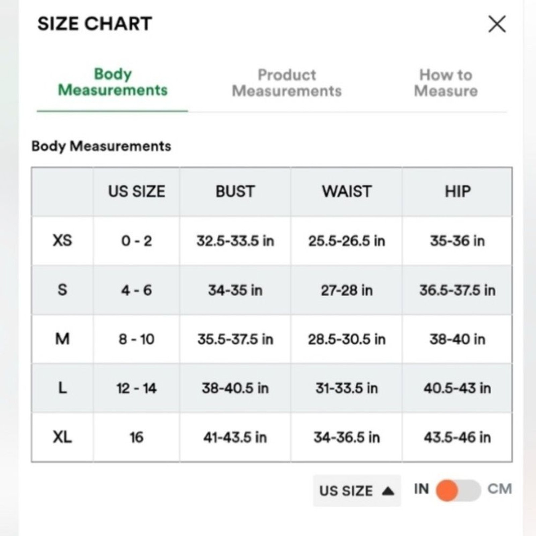Toggle the IN/CM unit switch
The image size is (536, 536).
[x=458, y=490]
